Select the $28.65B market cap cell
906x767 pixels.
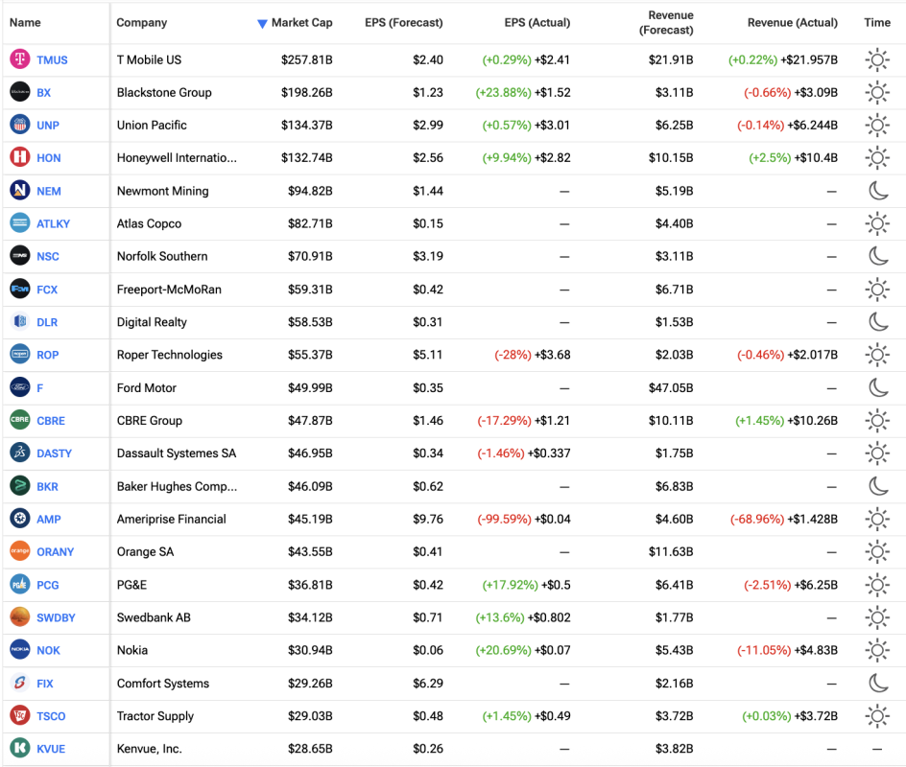(x=310, y=749)
